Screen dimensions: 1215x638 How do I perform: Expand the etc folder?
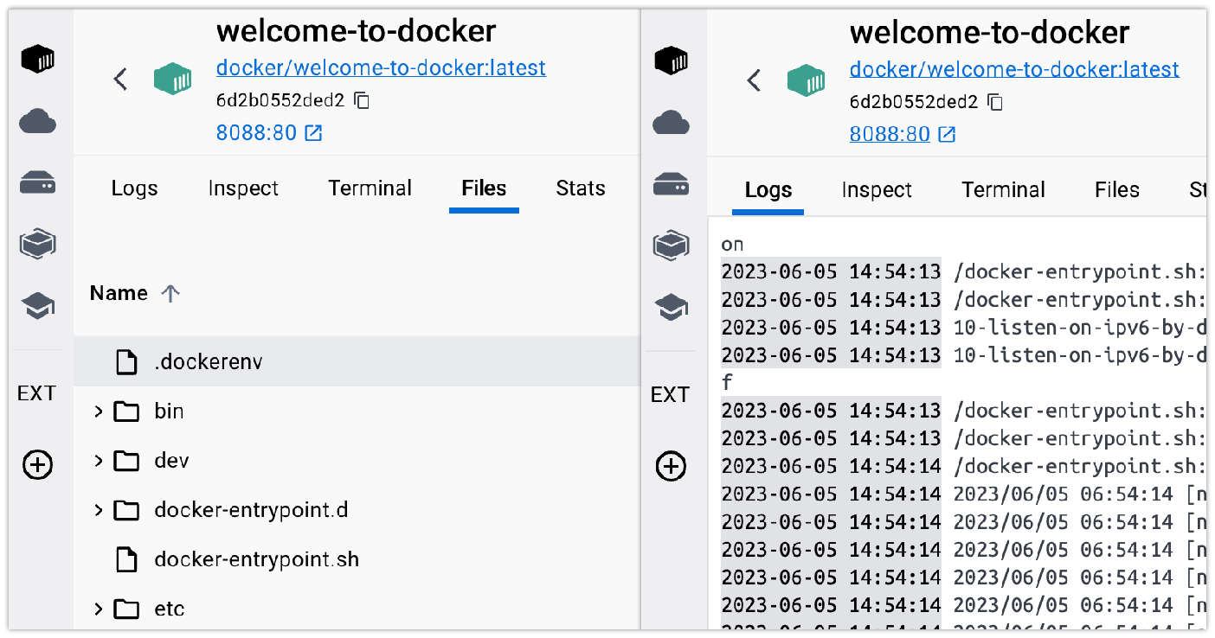(x=98, y=609)
